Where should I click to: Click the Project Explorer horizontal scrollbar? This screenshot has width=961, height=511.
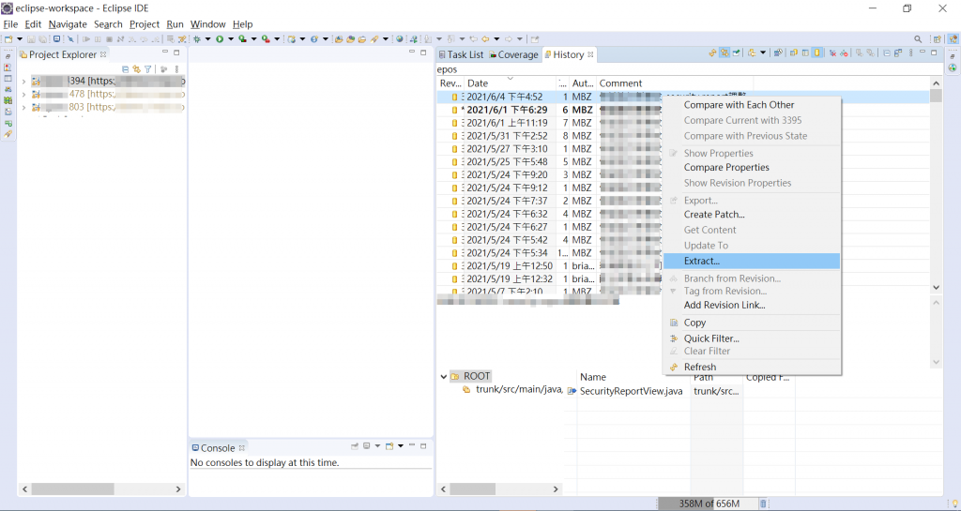tap(72, 489)
